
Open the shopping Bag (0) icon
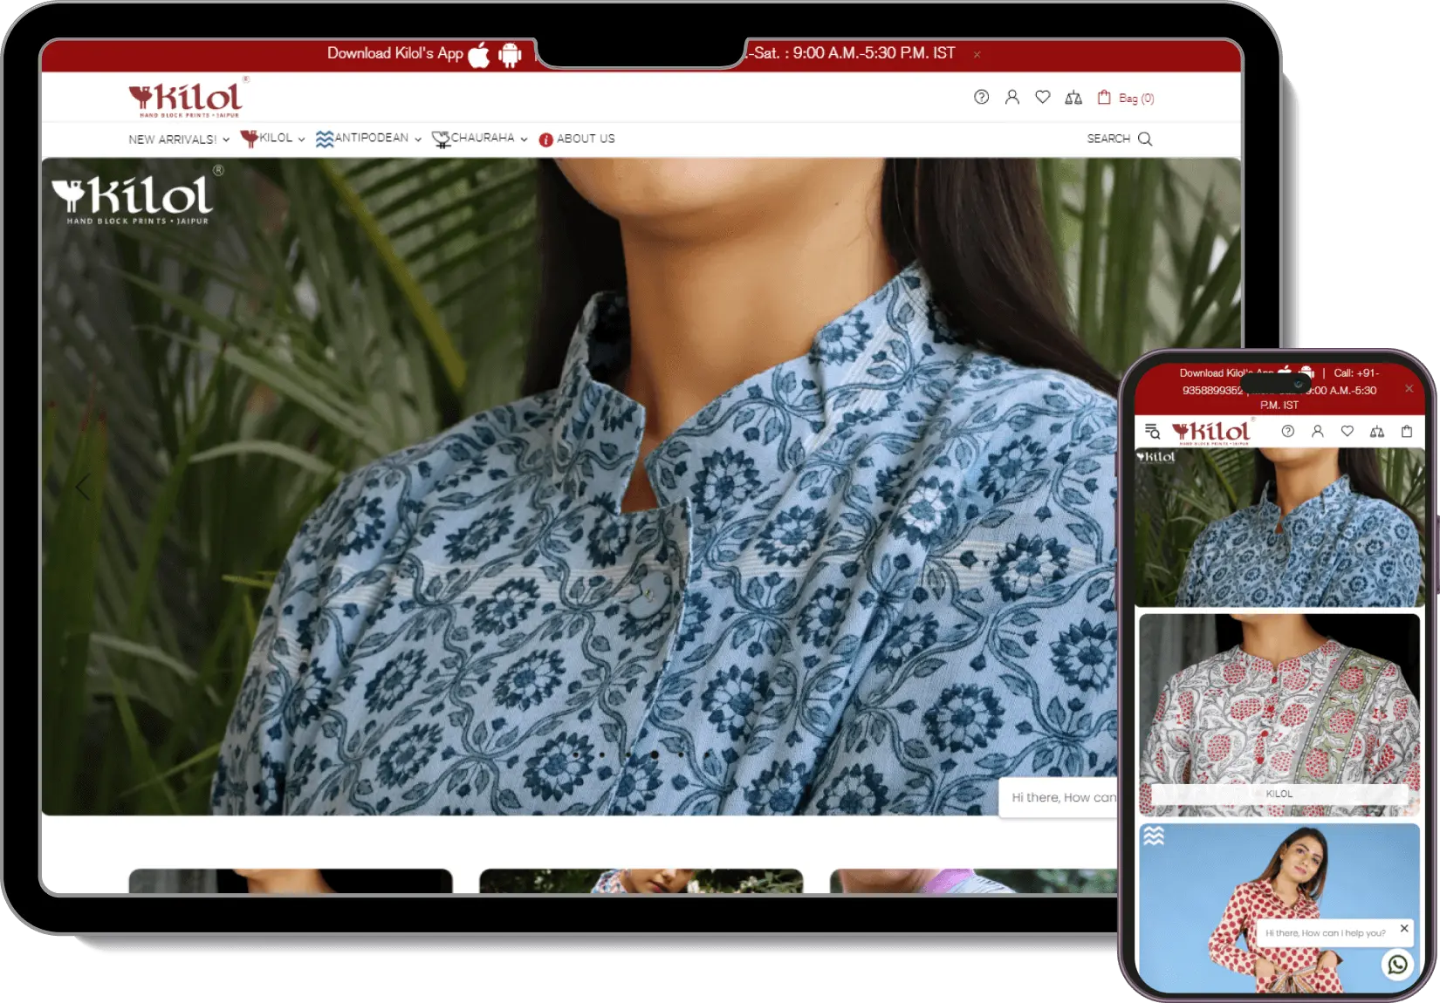pyautogui.click(x=1126, y=98)
